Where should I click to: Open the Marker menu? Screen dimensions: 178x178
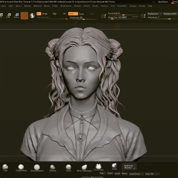click(27, 6)
